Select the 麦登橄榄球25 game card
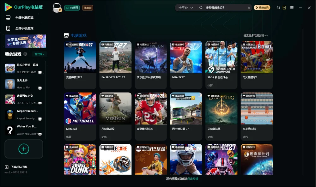This screenshot has height=187, width=316. tap(151, 116)
